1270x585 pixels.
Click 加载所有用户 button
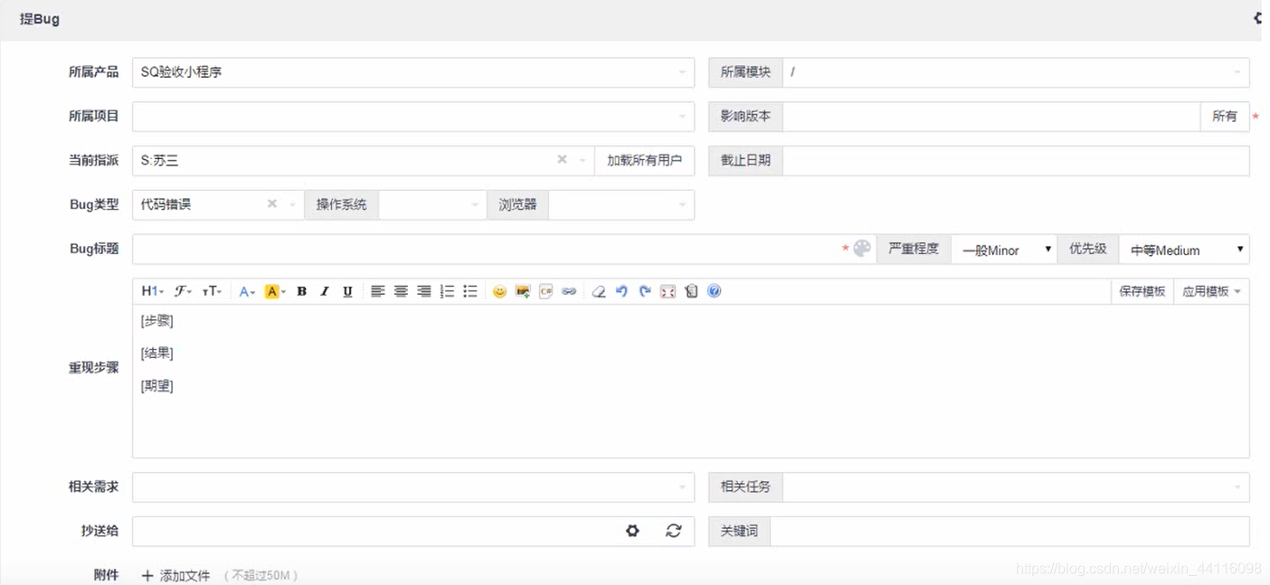point(644,160)
